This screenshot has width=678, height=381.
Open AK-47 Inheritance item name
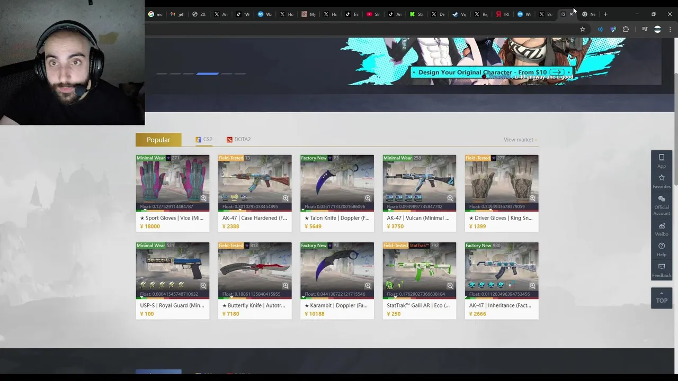click(x=499, y=305)
